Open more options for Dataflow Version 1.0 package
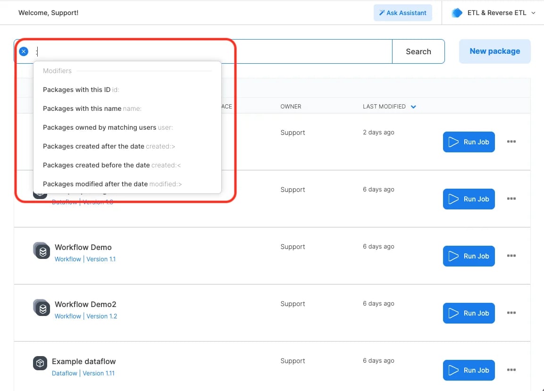 [511, 199]
